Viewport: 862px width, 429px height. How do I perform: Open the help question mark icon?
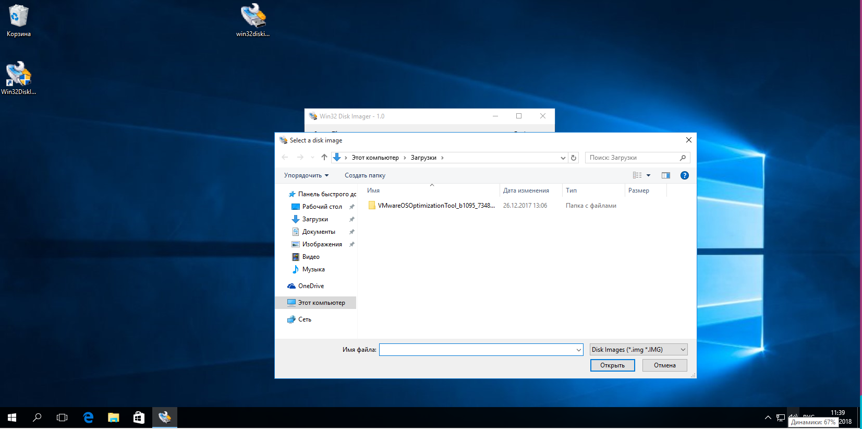(685, 175)
